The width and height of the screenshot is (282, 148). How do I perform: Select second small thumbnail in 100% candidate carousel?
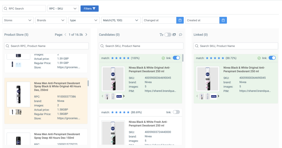pyautogui.click(x=113, y=96)
